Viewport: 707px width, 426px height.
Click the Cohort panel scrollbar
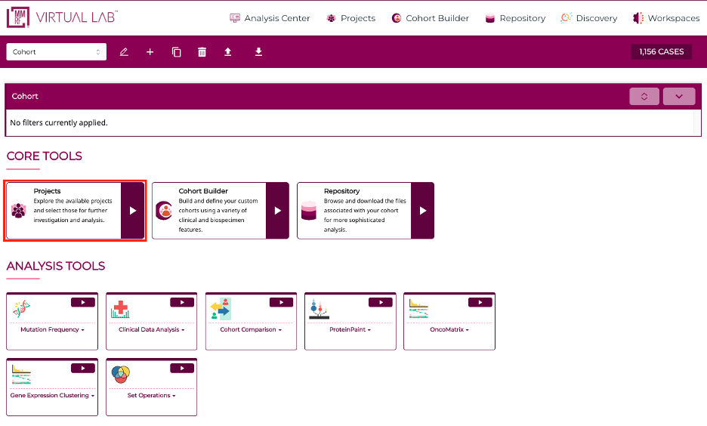[697, 122]
